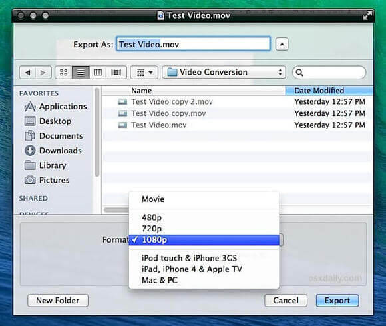Screen dimensions: 386x326
Task: Open the item arrangement dropdown
Action: (x=144, y=73)
